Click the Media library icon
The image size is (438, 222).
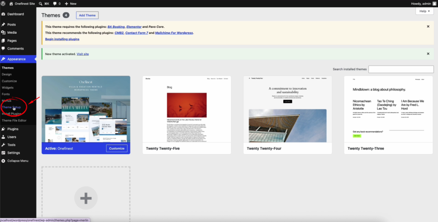(x=3, y=32)
